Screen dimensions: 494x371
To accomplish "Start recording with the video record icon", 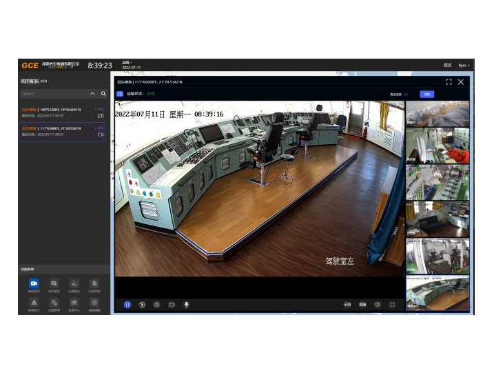I will click(172, 304).
